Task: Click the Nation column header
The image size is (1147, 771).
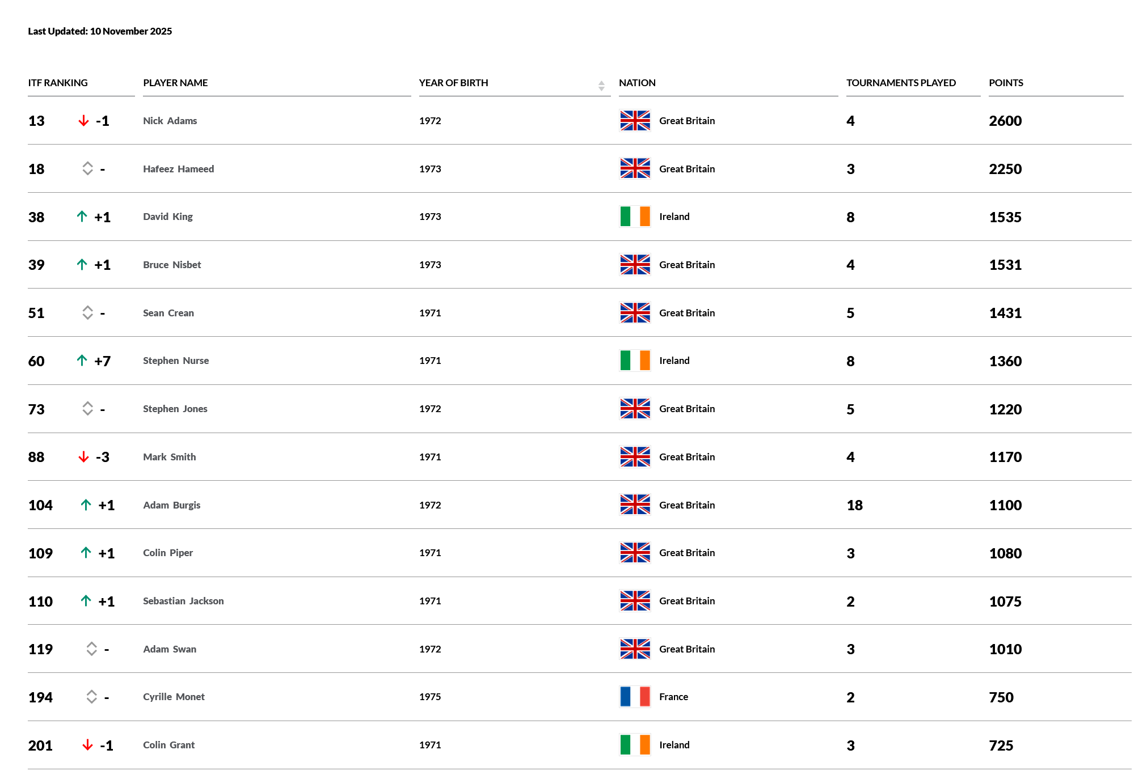Action: [x=637, y=83]
